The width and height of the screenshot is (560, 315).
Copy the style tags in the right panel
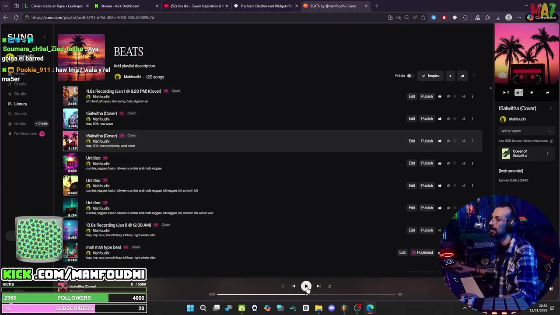552,141
